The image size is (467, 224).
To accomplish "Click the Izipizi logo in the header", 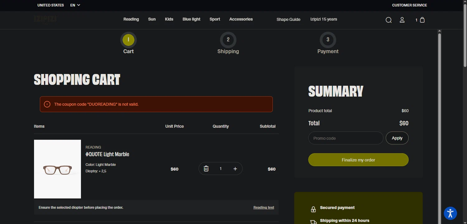I will 45,19.
